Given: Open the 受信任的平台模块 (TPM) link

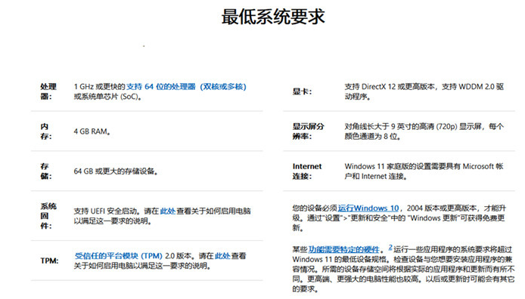Looking at the screenshot, I should [x=118, y=256].
